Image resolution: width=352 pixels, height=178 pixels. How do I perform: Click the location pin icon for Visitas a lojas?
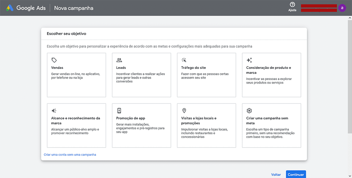coord(184,111)
